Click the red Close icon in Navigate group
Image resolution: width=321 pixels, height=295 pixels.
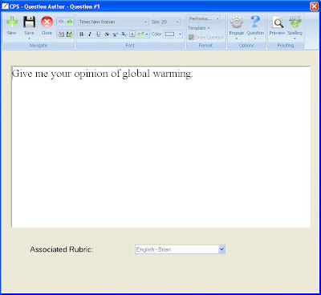(47, 22)
